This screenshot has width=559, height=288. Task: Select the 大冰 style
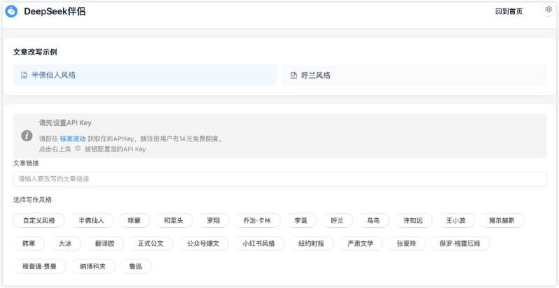coord(66,244)
